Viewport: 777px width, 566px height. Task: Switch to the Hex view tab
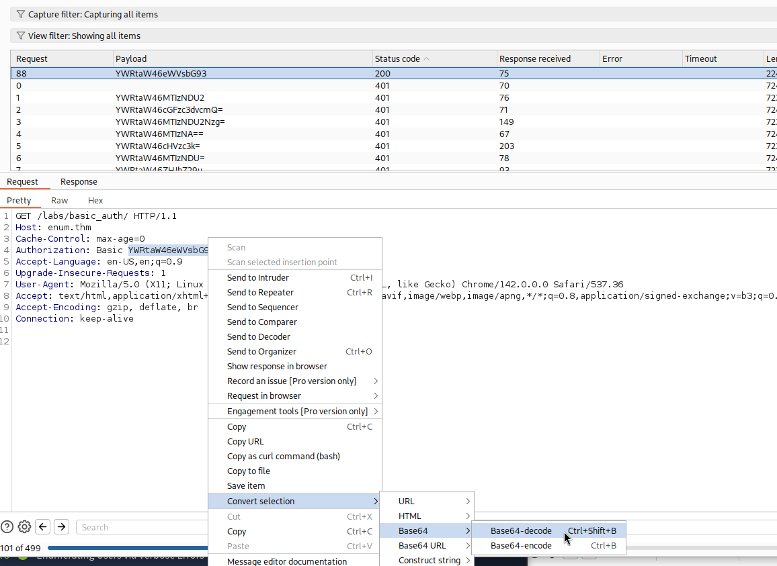(95, 201)
